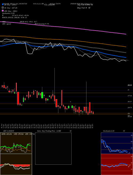Click the blue Stochastics chart panel

[117, 143]
